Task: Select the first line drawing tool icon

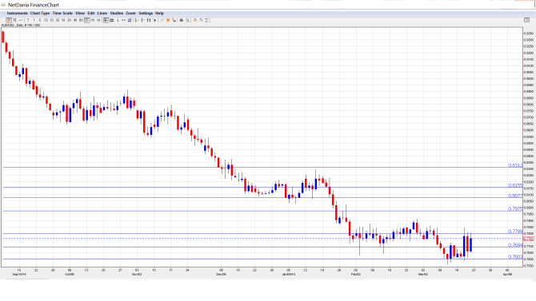Action: pos(137,20)
